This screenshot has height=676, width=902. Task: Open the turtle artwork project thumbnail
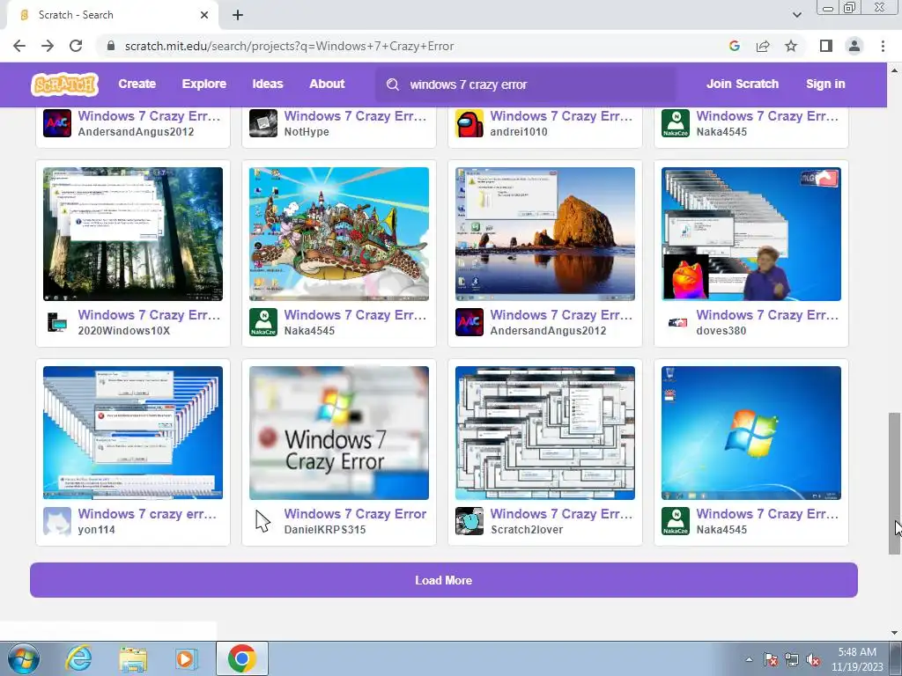coord(339,234)
